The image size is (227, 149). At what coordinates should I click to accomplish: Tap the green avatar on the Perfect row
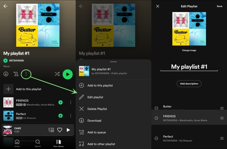[x=61, y=116]
